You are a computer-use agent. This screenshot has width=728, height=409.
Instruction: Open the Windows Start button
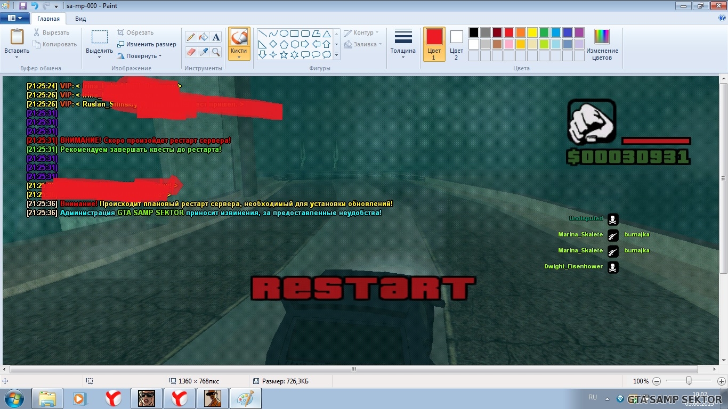pos(14,398)
